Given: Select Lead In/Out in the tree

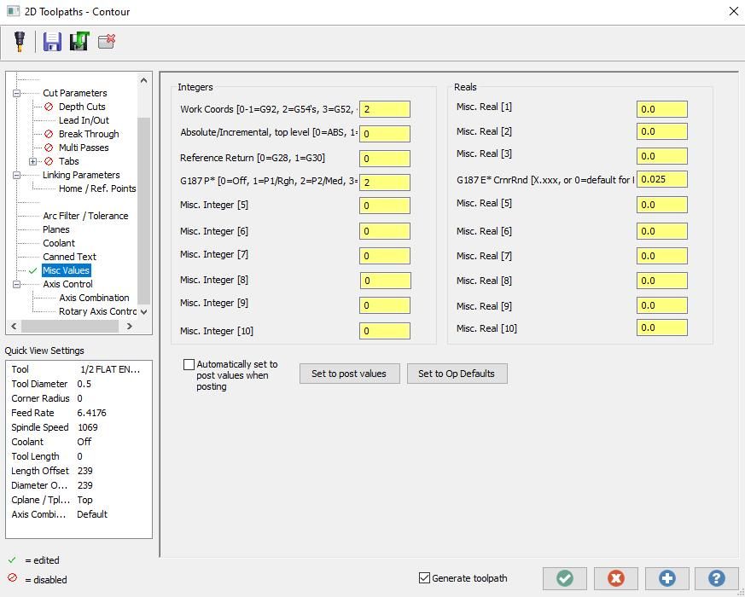Looking at the screenshot, I should (84, 120).
